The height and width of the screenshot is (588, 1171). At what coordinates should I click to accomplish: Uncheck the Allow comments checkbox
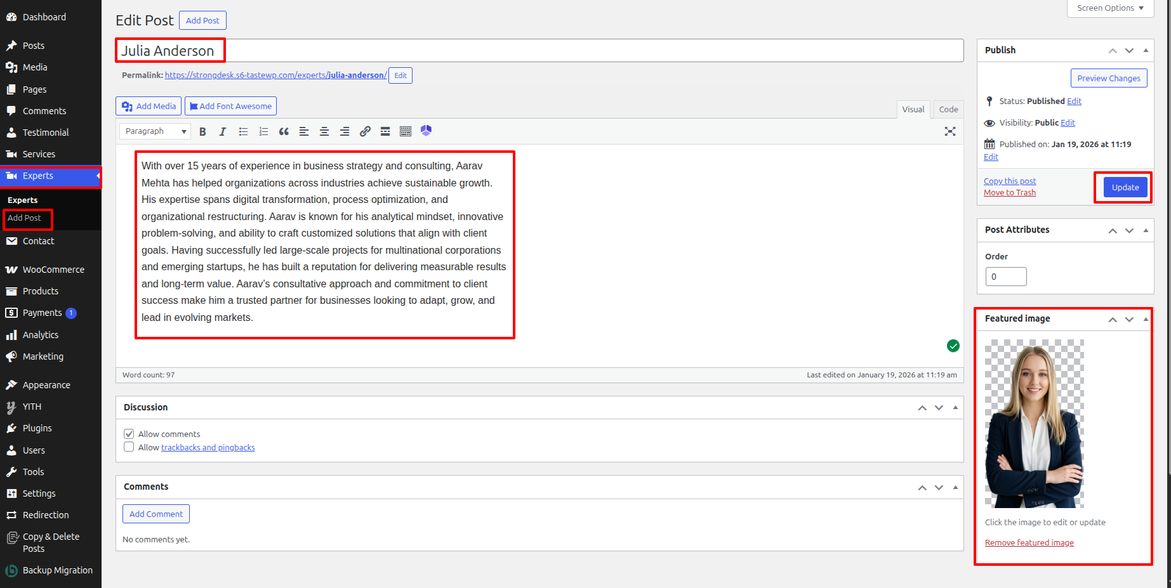tap(129, 434)
